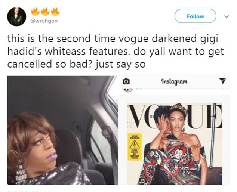Click the golden crown on the cover

[x=179, y=109]
